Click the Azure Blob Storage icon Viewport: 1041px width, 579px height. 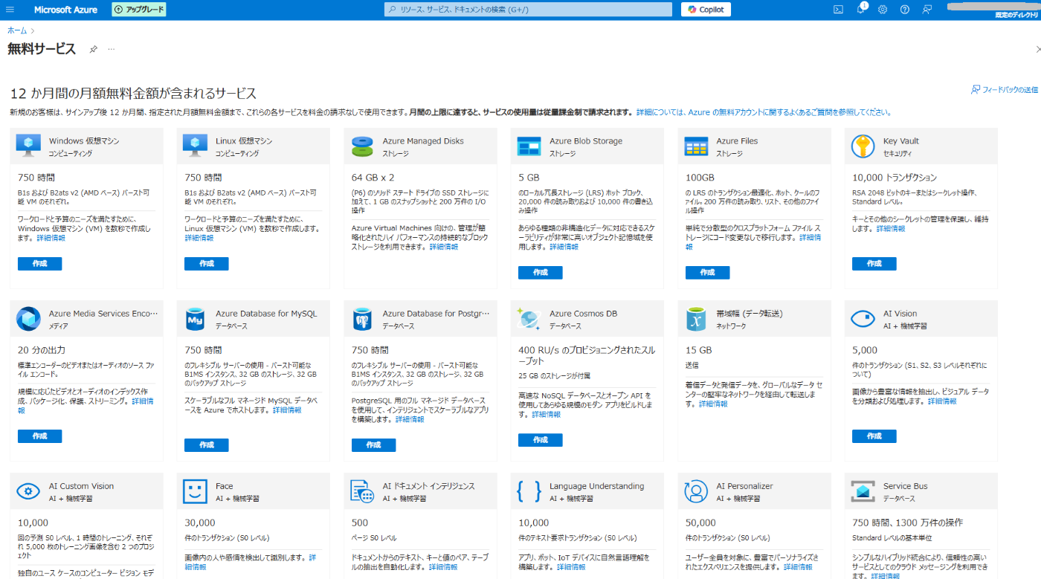tap(529, 146)
